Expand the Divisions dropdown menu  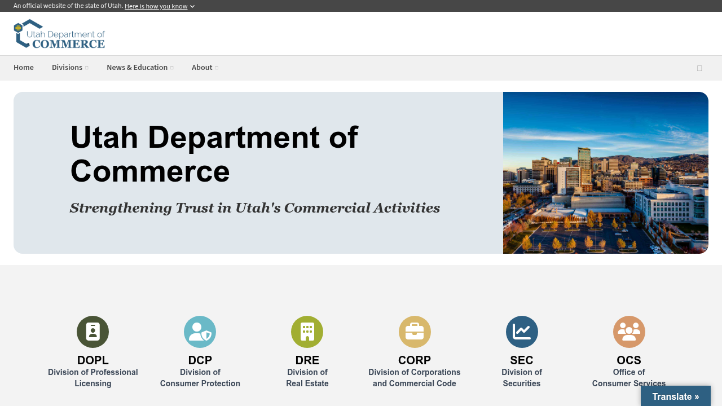[x=70, y=68]
